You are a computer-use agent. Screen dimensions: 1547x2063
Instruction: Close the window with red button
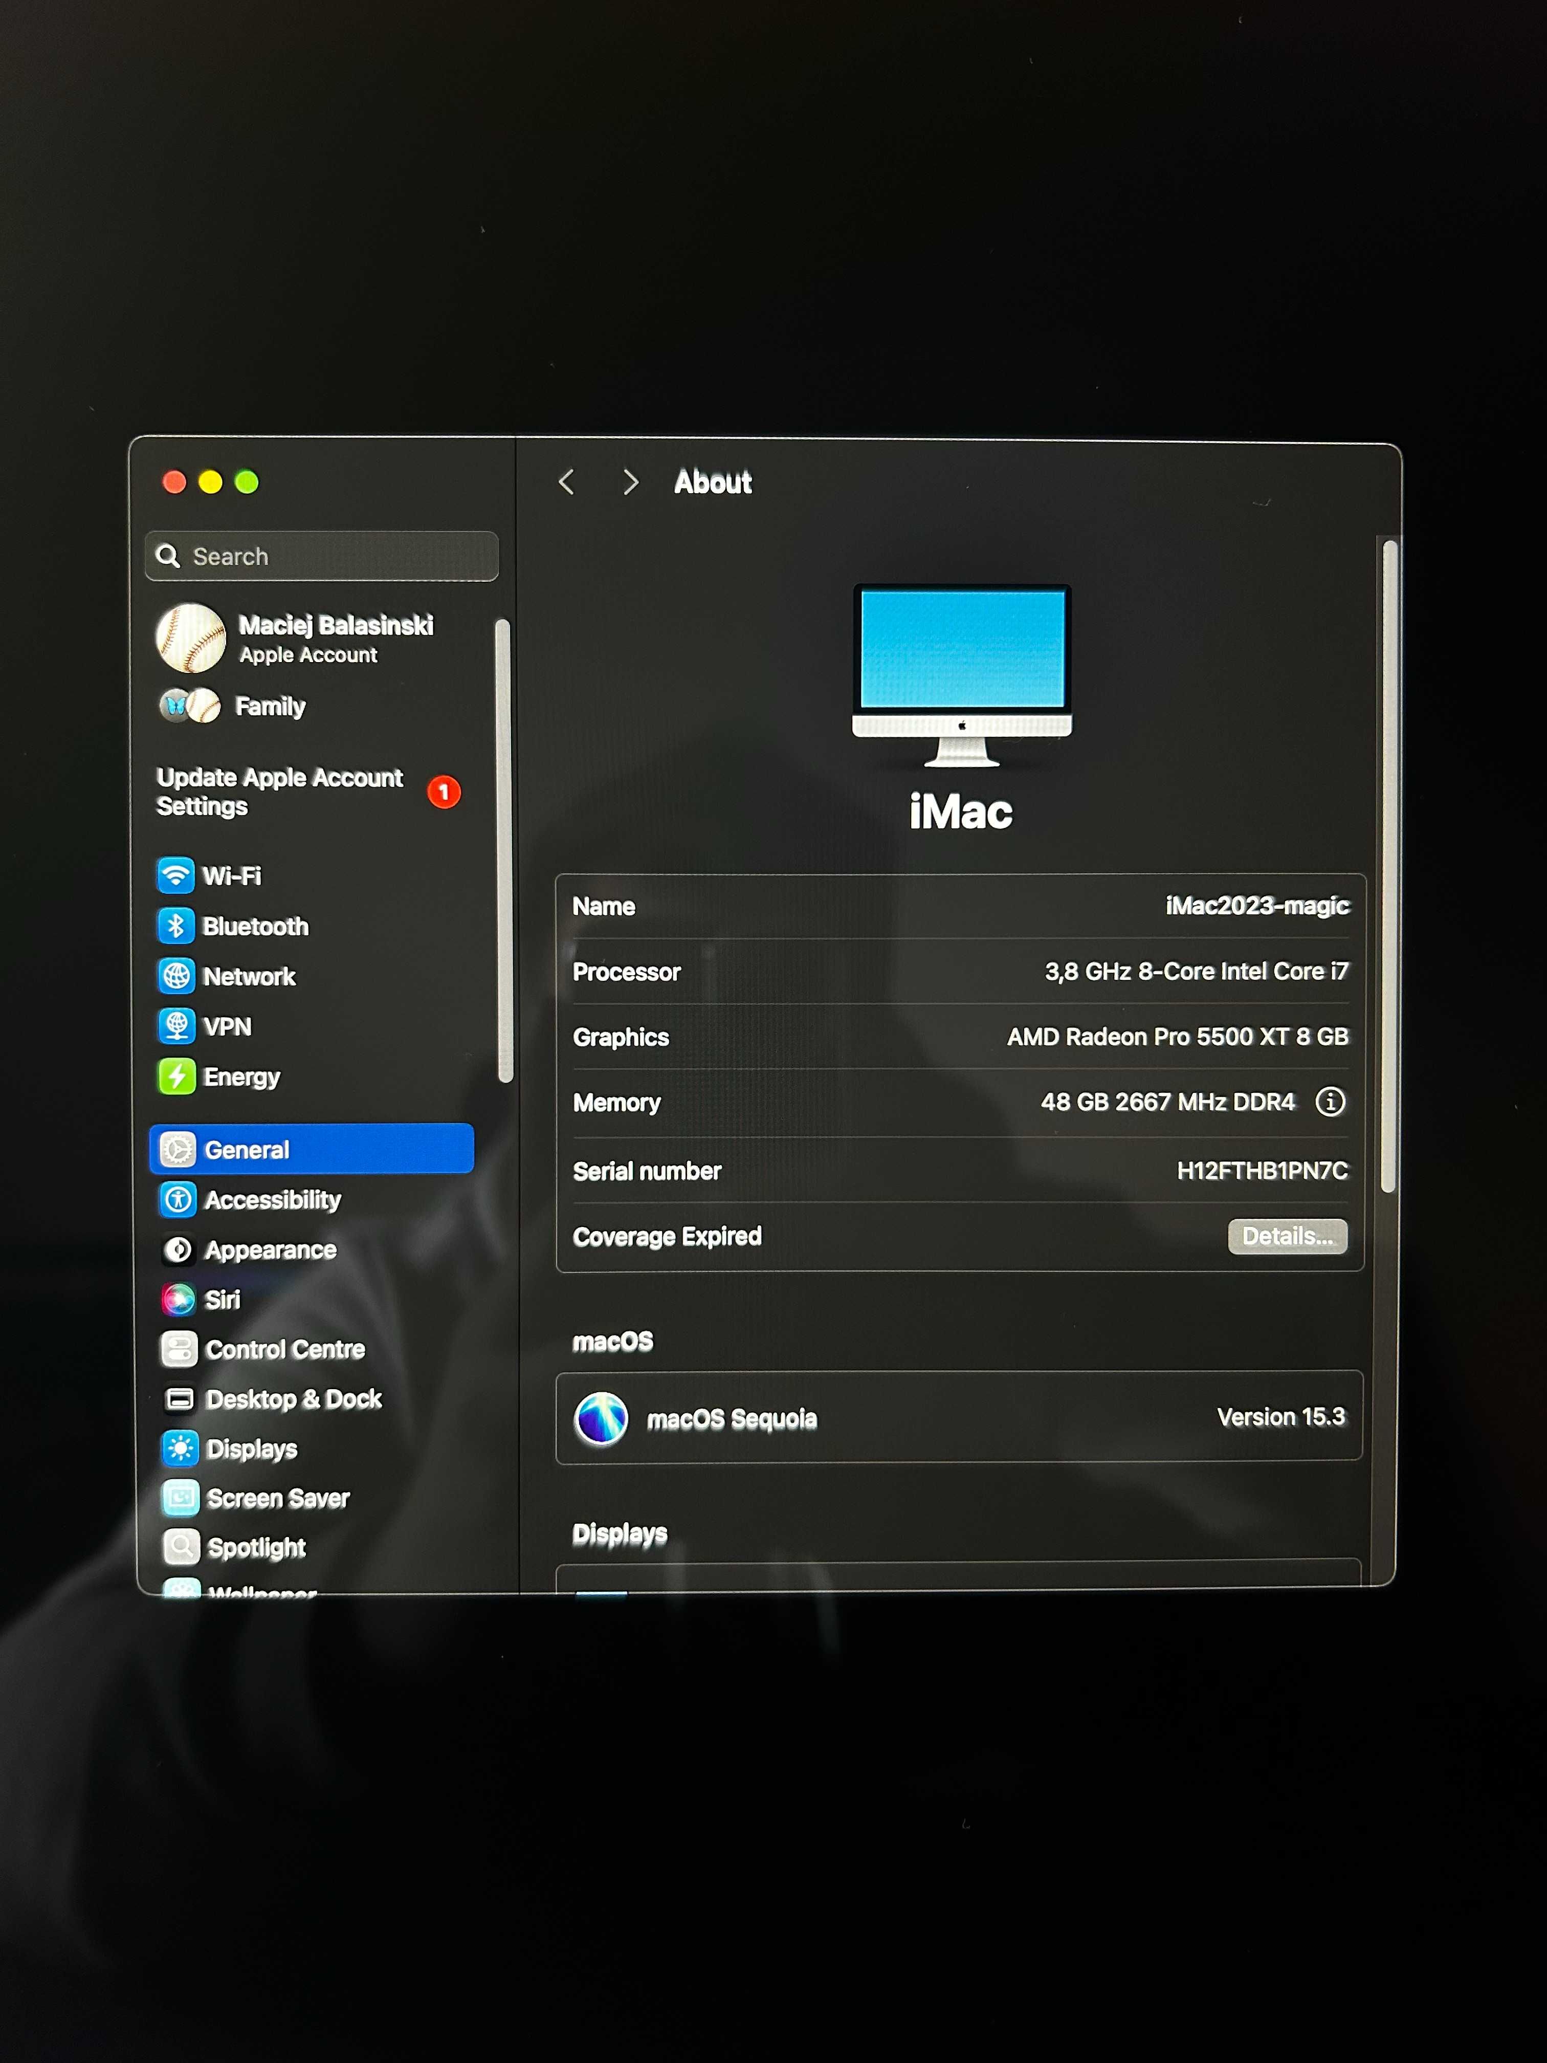point(174,482)
